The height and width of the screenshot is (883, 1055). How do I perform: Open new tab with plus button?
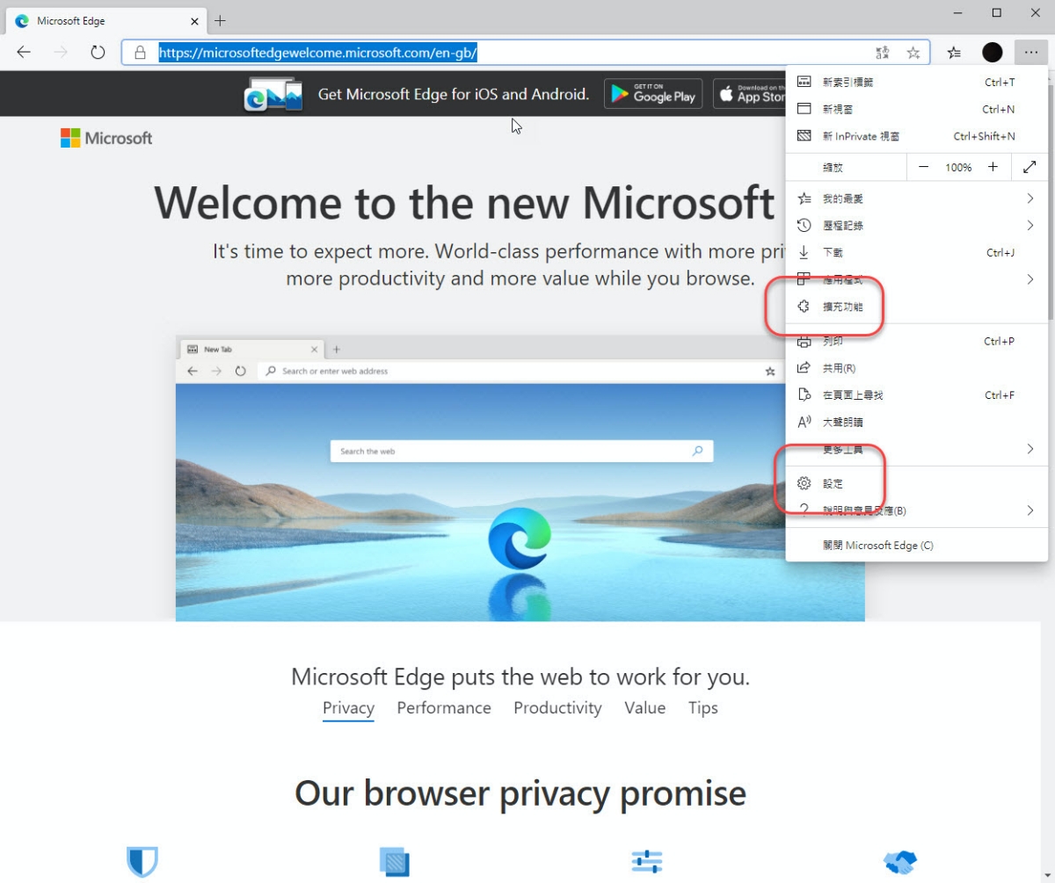click(x=220, y=20)
